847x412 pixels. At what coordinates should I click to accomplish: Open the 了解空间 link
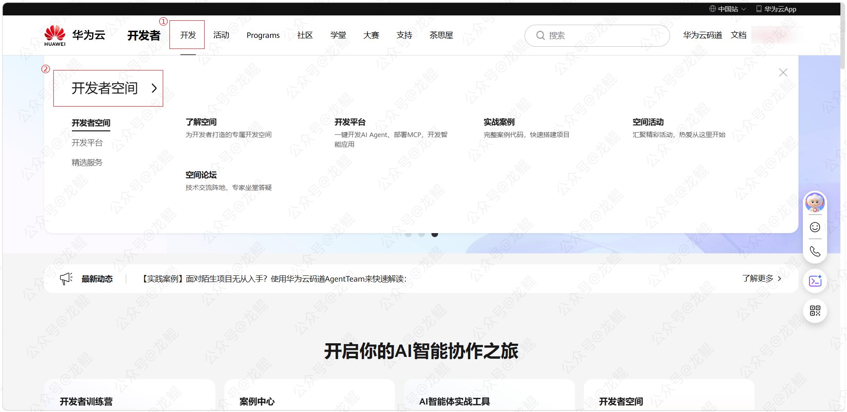coord(201,122)
